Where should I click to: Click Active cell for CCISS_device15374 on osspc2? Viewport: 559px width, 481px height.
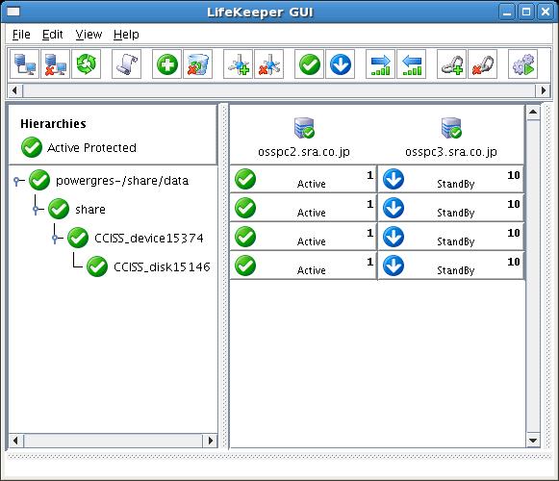click(x=303, y=237)
